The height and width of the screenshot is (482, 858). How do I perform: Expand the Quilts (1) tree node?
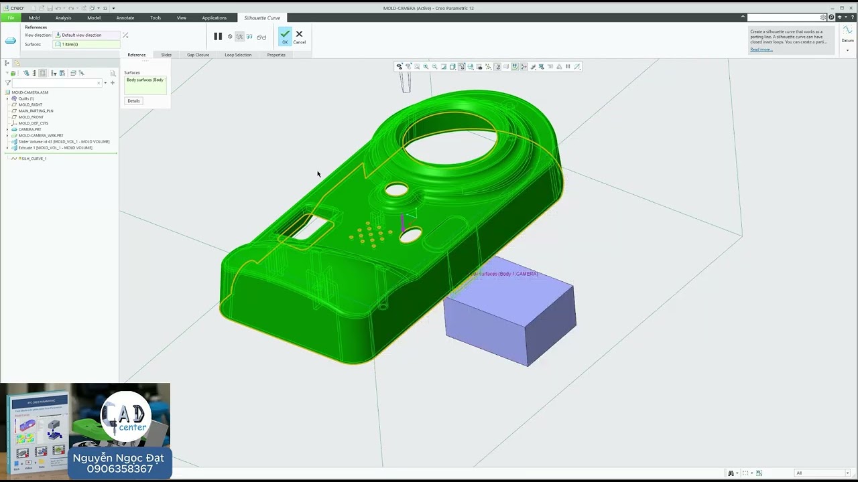pos(7,98)
